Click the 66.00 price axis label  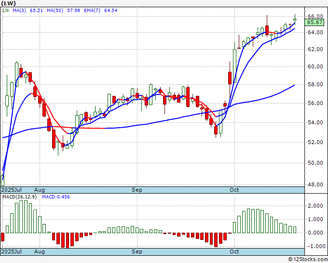coord(315,16)
